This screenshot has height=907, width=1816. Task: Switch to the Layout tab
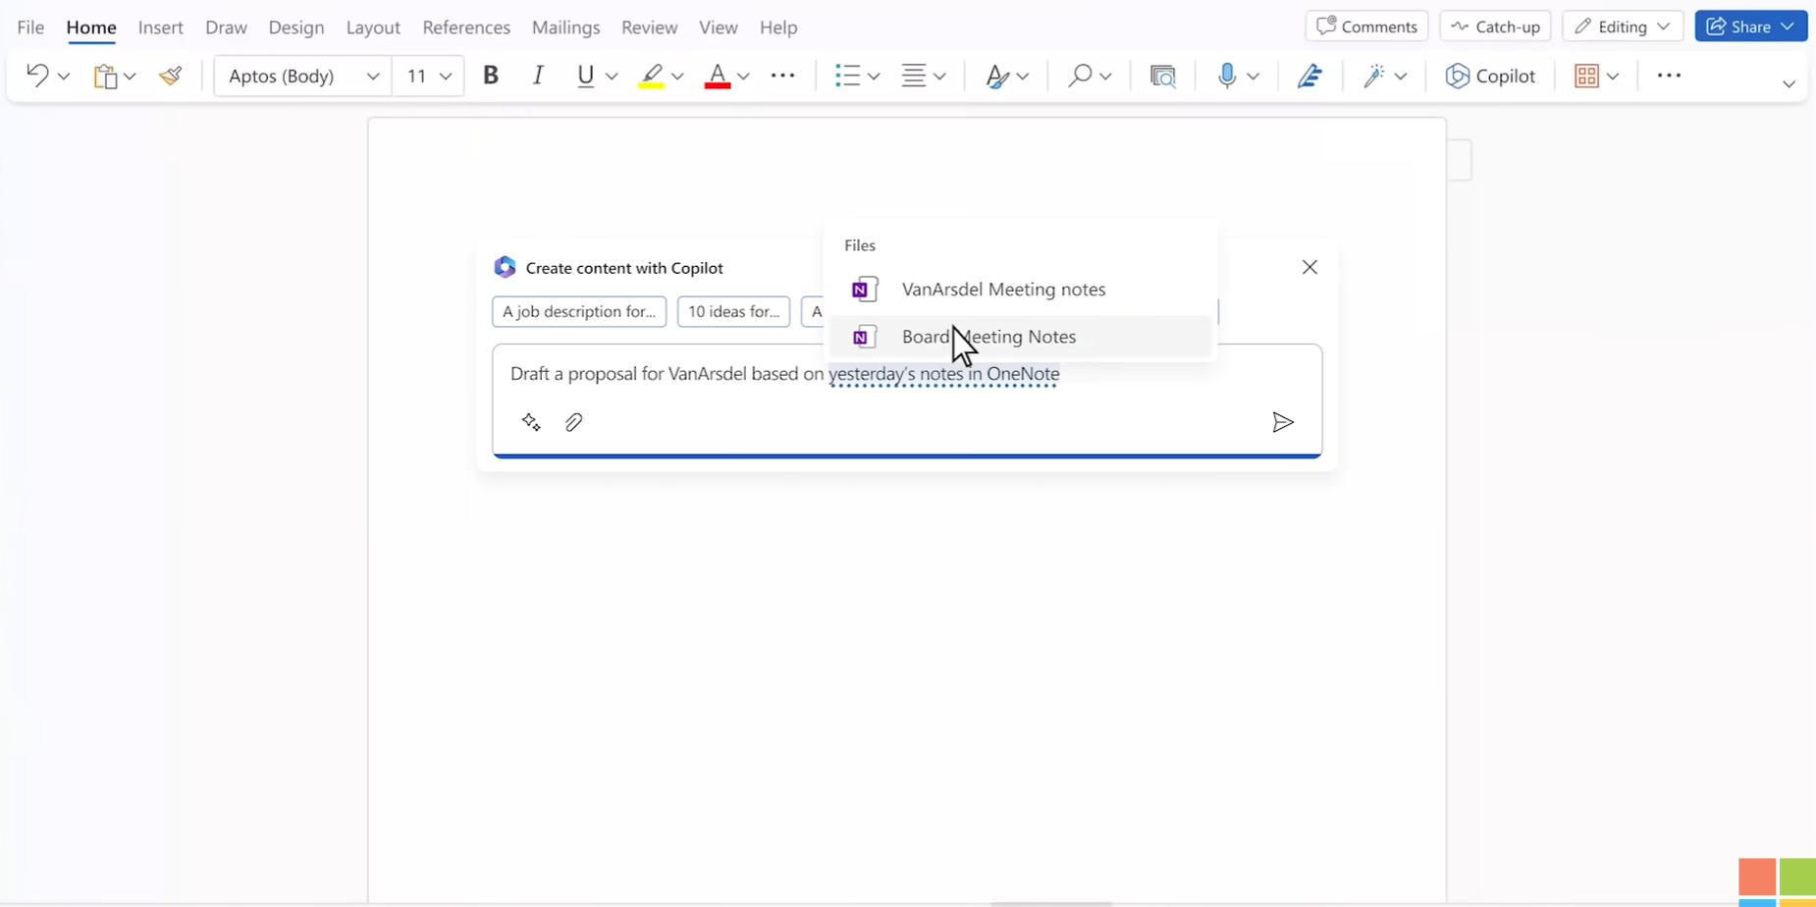(x=373, y=27)
